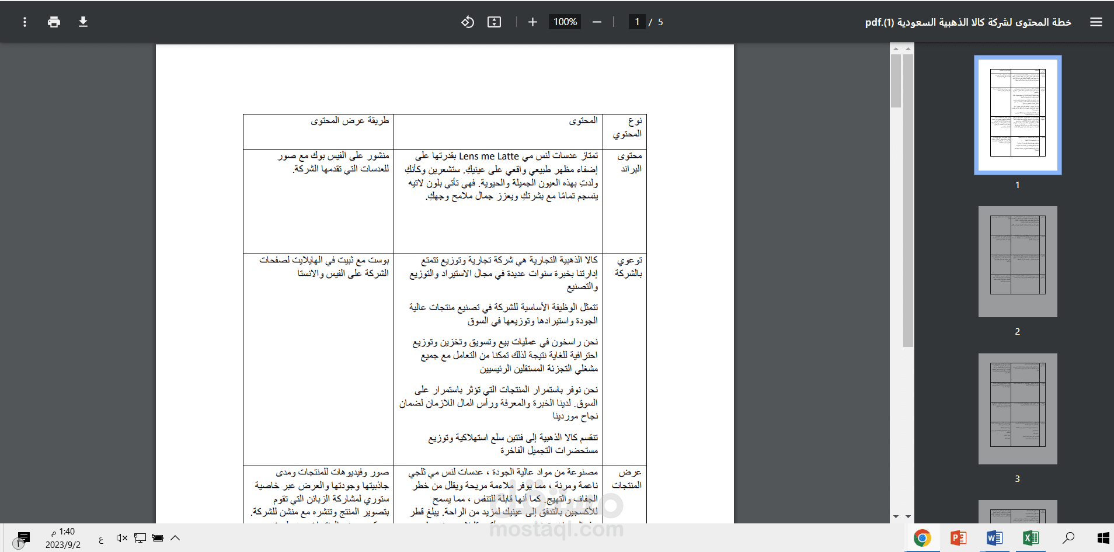Click the battery status tray icon
Image resolution: width=1114 pixels, height=552 pixels.
158,538
